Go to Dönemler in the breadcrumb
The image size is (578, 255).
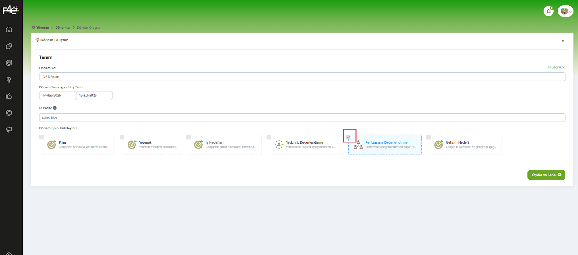pos(63,28)
